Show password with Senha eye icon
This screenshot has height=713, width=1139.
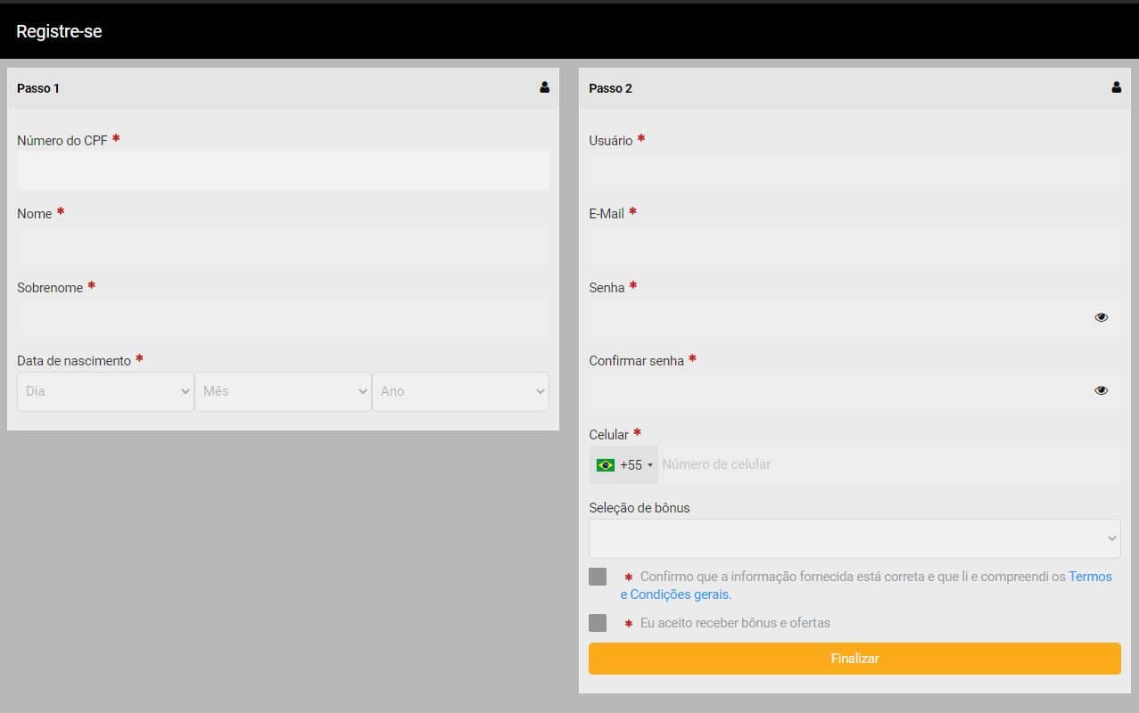(1102, 317)
